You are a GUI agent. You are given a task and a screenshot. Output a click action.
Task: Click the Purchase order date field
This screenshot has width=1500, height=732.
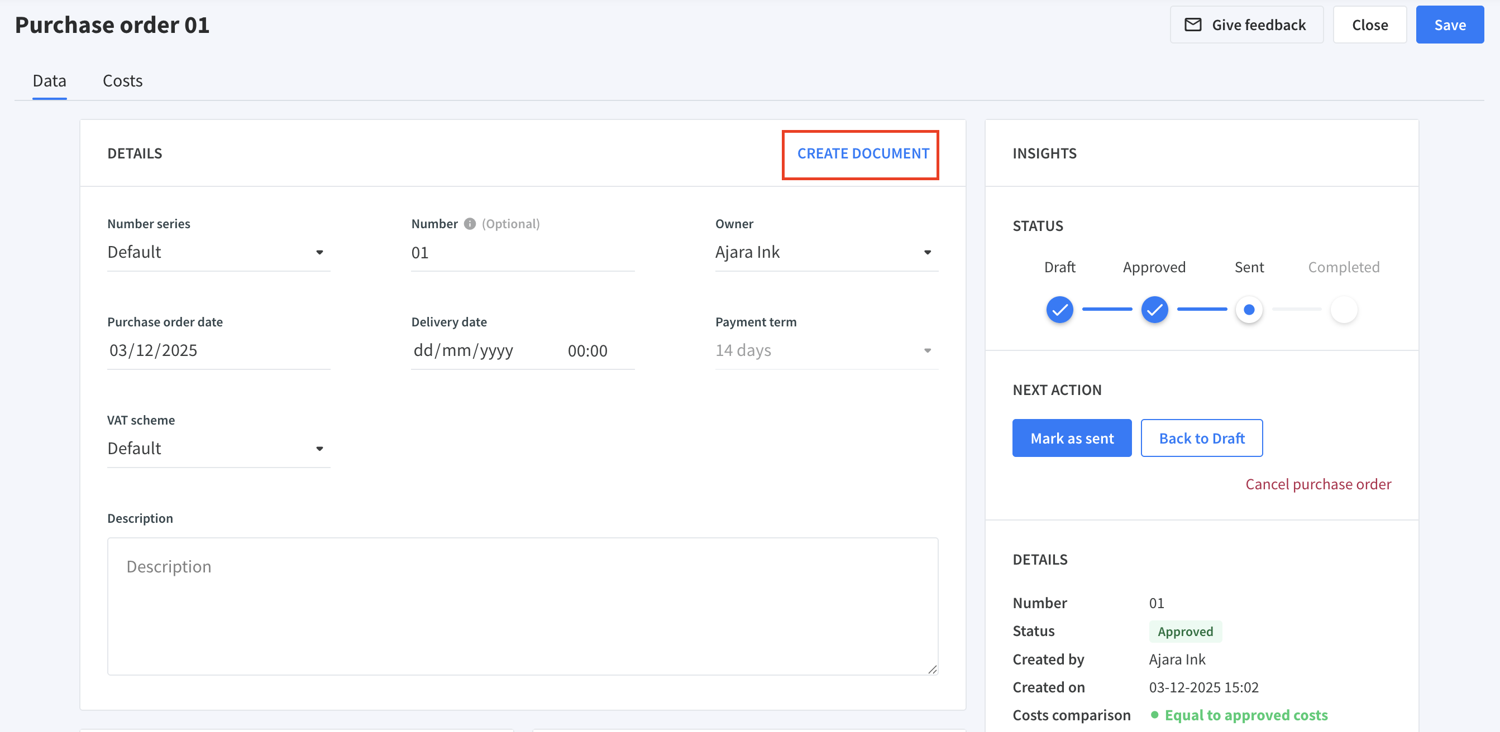218,351
